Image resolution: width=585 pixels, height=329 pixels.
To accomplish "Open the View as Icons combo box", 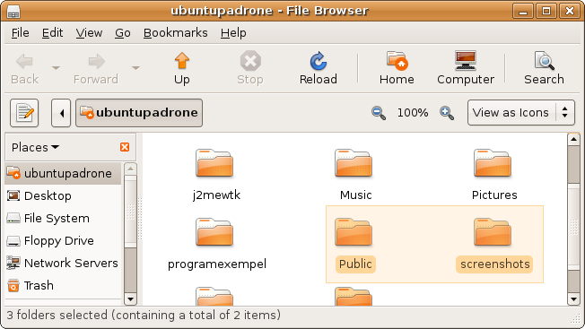I will pos(520,113).
